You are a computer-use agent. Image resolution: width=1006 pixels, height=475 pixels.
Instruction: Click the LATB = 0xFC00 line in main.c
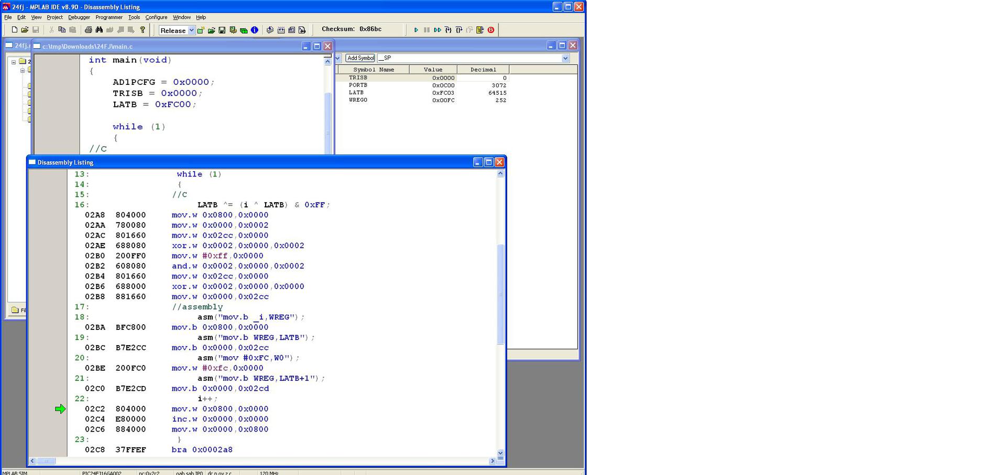coord(154,104)
